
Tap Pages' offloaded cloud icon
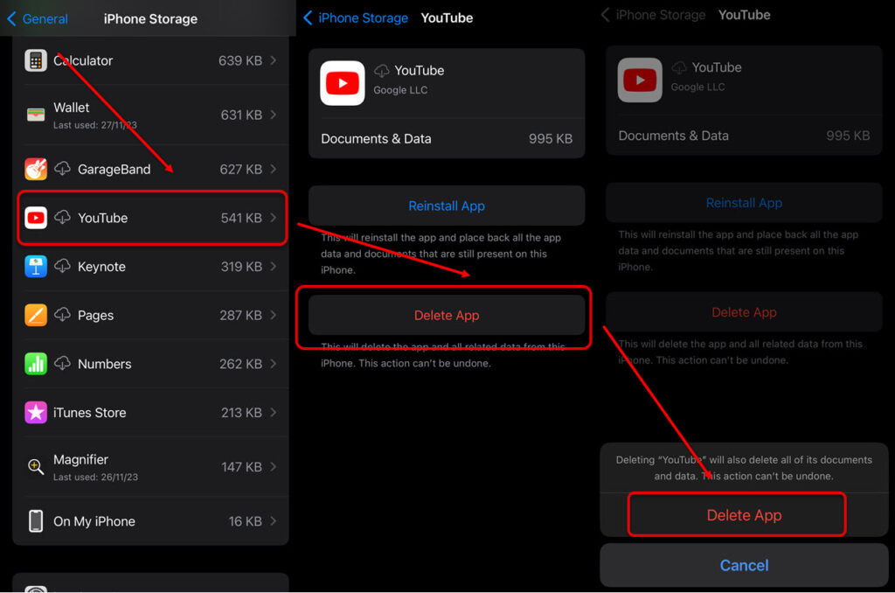coord(62,314)
